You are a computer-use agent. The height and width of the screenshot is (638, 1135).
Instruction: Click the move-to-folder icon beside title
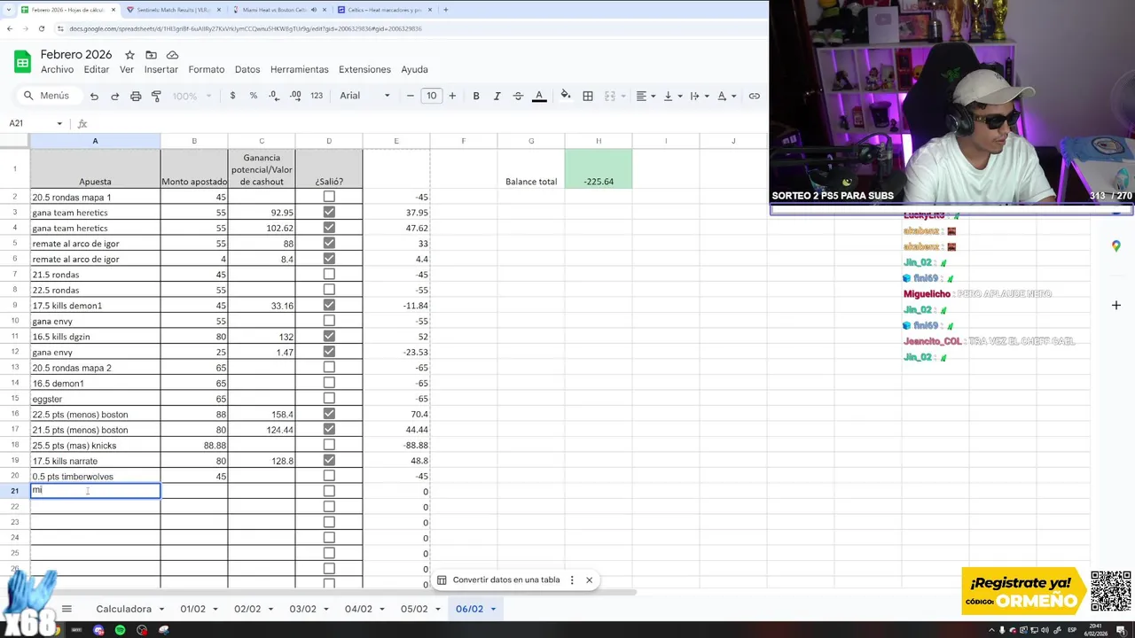pos(151,55)
